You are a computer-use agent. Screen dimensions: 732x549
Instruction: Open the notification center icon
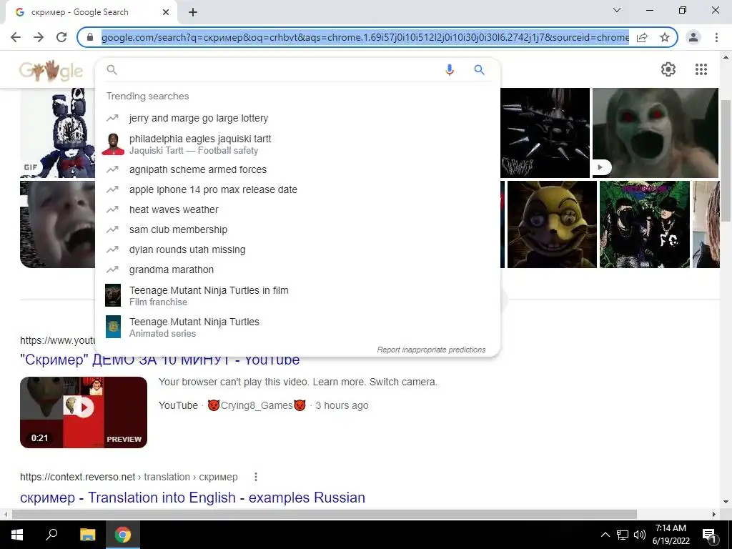(x=709, y=535)
